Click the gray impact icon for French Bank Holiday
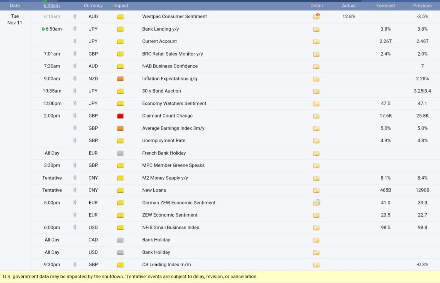Screen dimensions: 440x283 pos(120,153)
